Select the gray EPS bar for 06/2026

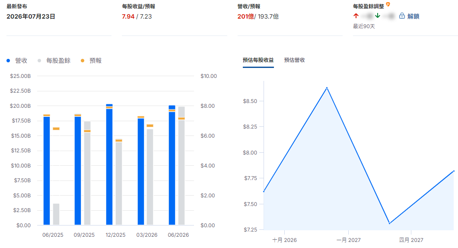(181, 166)
